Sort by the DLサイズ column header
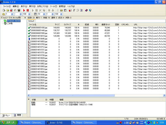Image resolution: width=166 pixels, height=125 pixels. pyautogui.click(x=66, y=24)
